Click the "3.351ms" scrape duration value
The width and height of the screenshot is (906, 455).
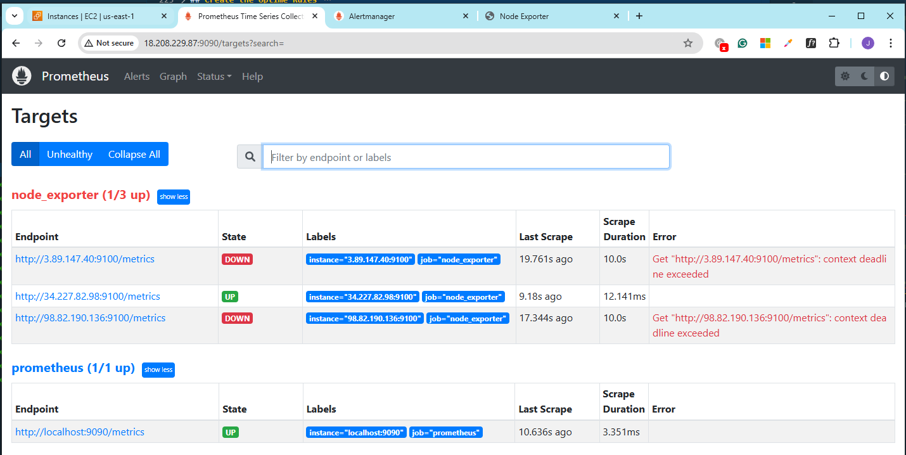click(622, 432)
